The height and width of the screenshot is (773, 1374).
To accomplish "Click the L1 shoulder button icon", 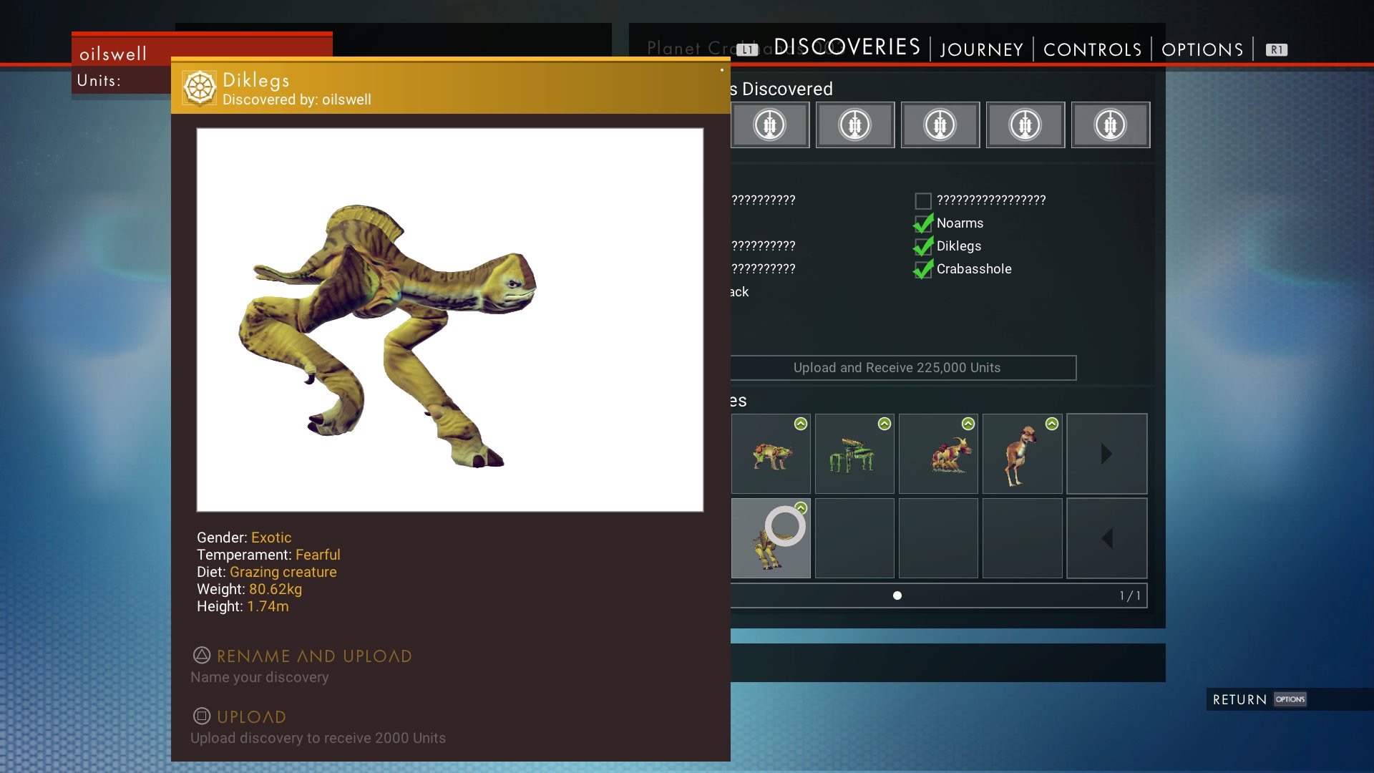I will 747,50.
